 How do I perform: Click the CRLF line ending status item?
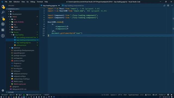[125, 95]
